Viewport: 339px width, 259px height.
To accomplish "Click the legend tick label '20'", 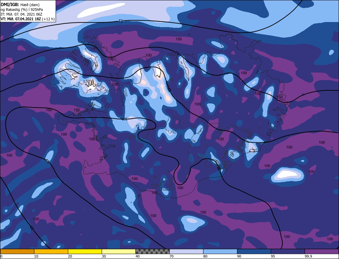I will [x=70, y=256].
